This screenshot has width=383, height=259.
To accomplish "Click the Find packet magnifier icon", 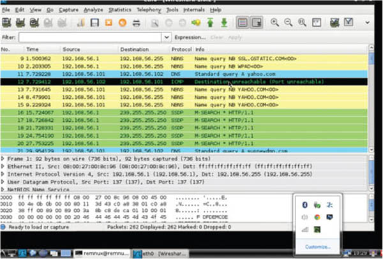I will click(155, 23).
